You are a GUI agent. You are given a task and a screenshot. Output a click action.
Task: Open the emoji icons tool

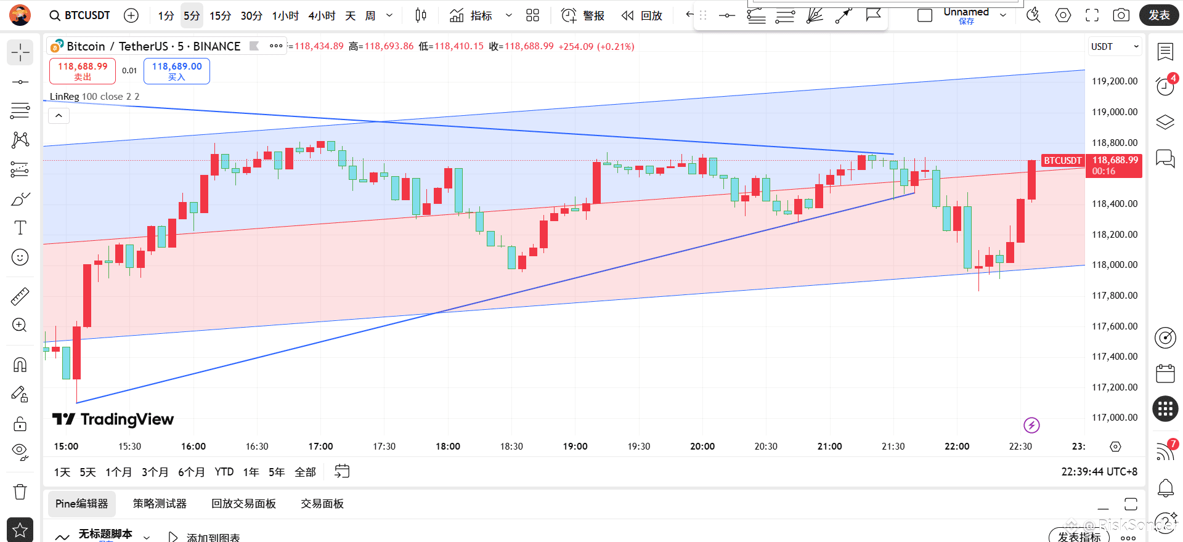(20, 257)
